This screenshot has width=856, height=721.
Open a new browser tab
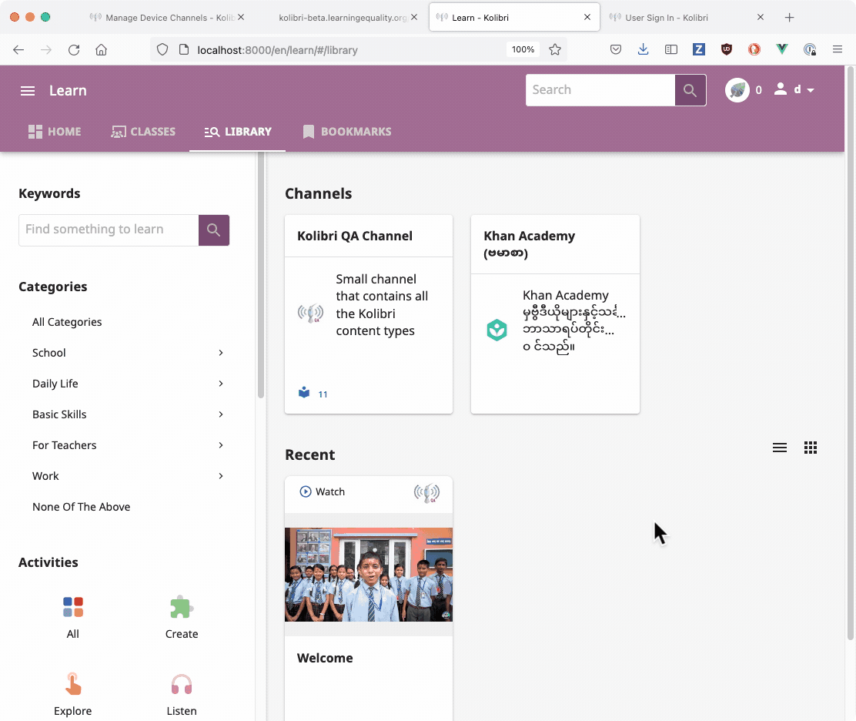[x=789, y=18]
